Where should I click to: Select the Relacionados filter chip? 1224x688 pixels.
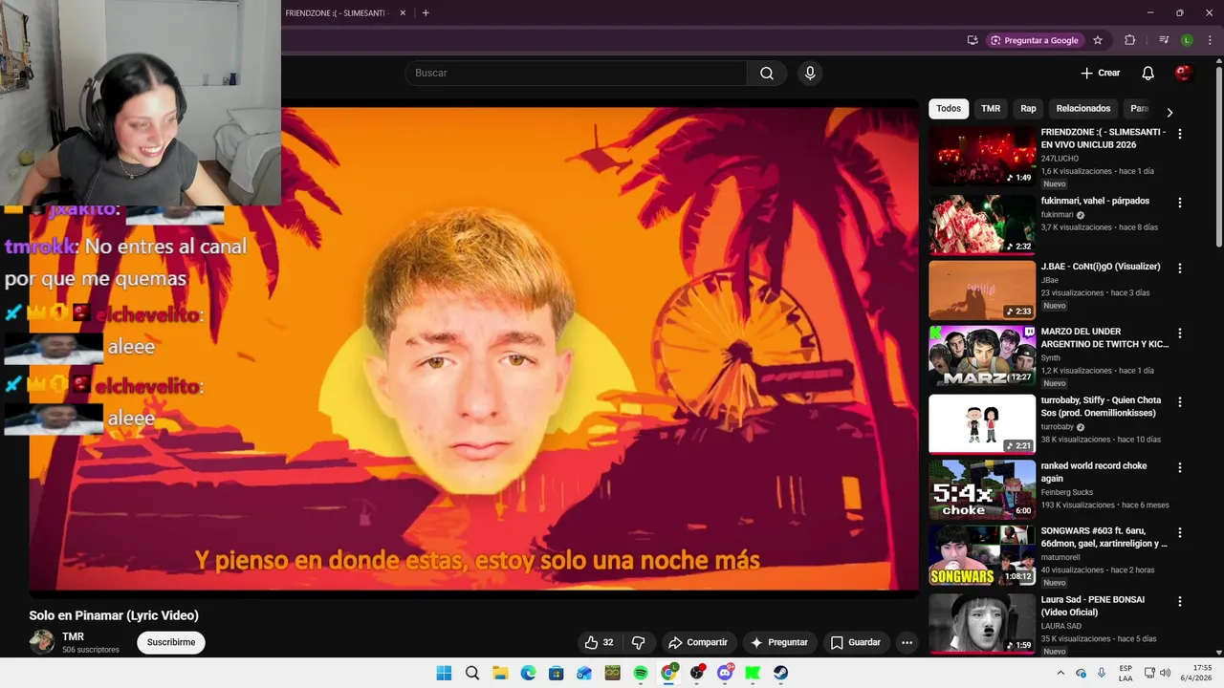pos(1083,109)
